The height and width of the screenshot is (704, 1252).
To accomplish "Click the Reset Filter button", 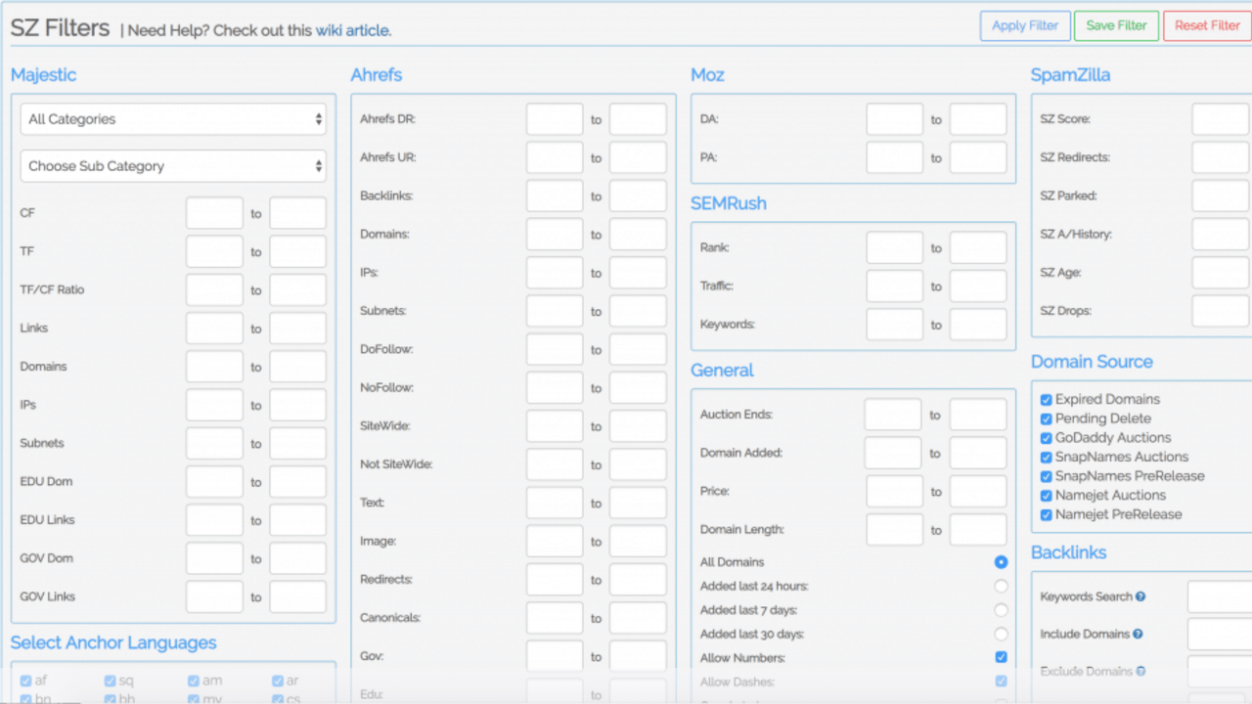I will 1207,26.
